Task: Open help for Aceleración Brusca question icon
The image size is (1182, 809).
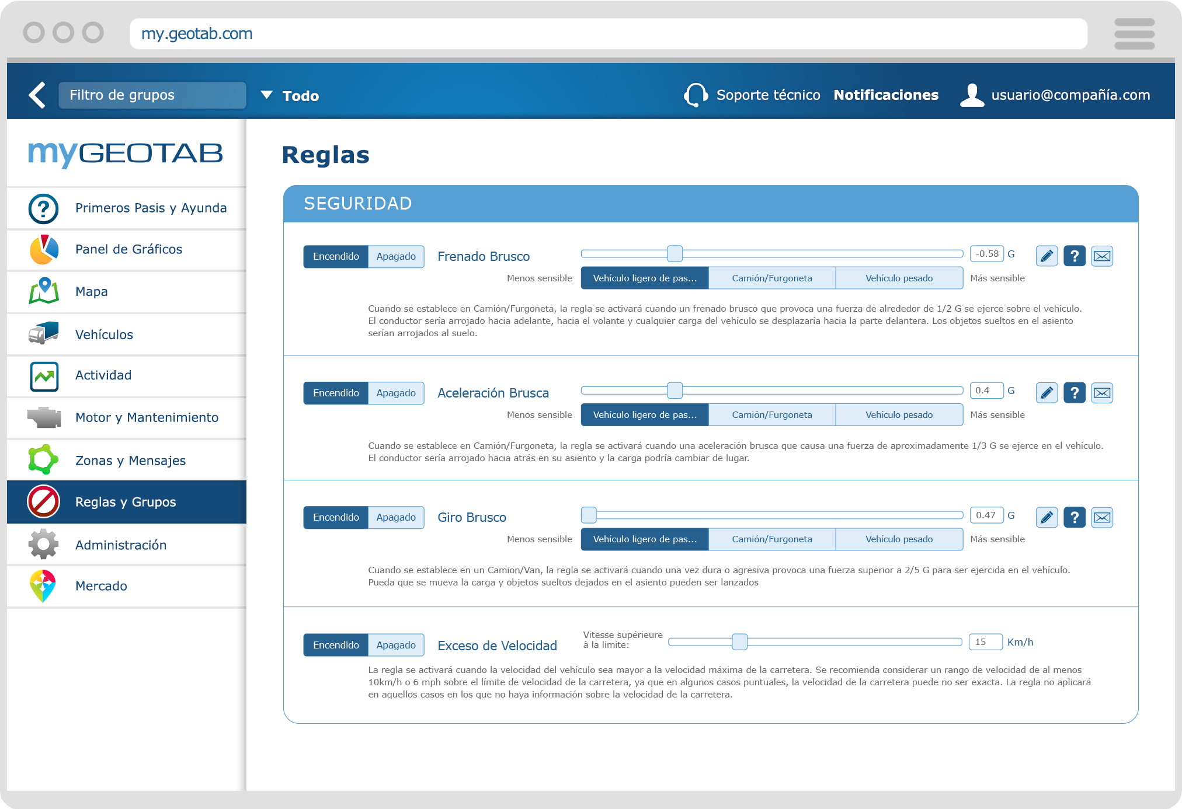Action: (1075, 392)
